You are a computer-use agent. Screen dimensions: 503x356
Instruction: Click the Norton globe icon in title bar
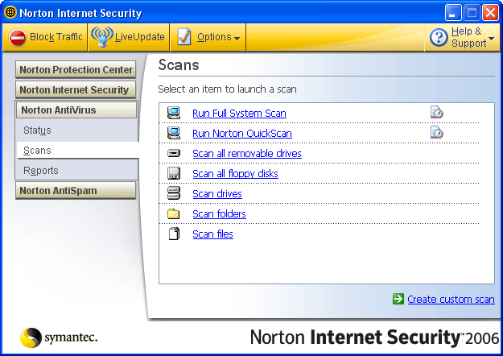coord(10,12)
